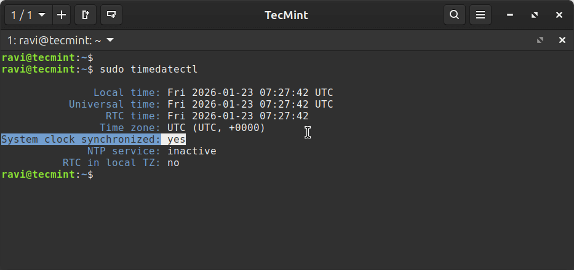The height and width of the screenshot is (270, 574).
Task: Click the 'sudo timedatectl' command text
Action: point(149,69)
